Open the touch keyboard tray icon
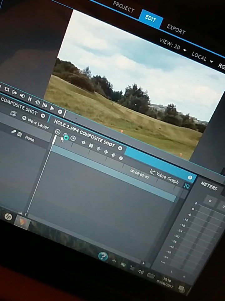Screen dimensions: 225x301 (151, 276)
